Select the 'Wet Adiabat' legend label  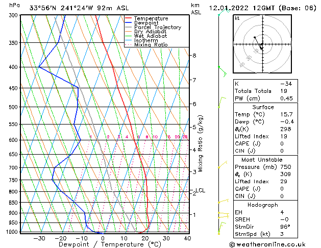(151, 36)
